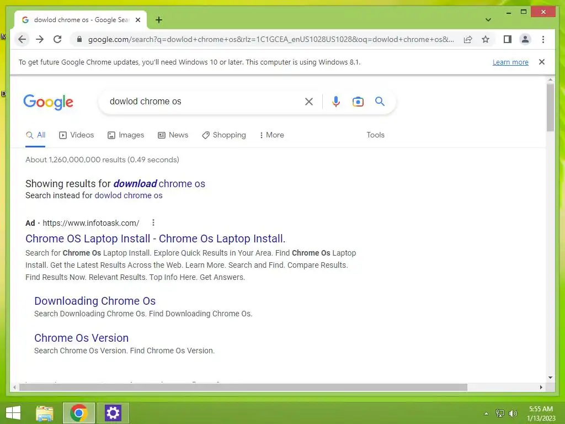Viewport: 565px width, 424px height.
Task: Open the Windows Start menu
Action: 13,413
